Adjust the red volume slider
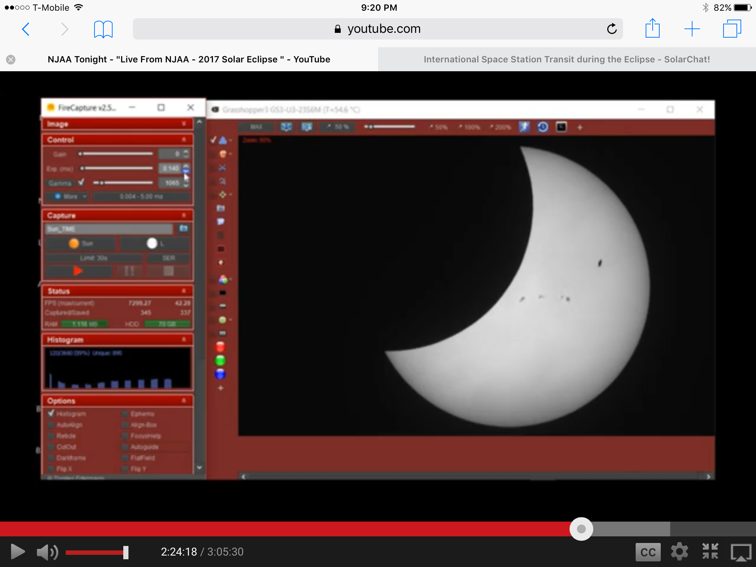The image size is (756, 567). click(x=97, y=552)
